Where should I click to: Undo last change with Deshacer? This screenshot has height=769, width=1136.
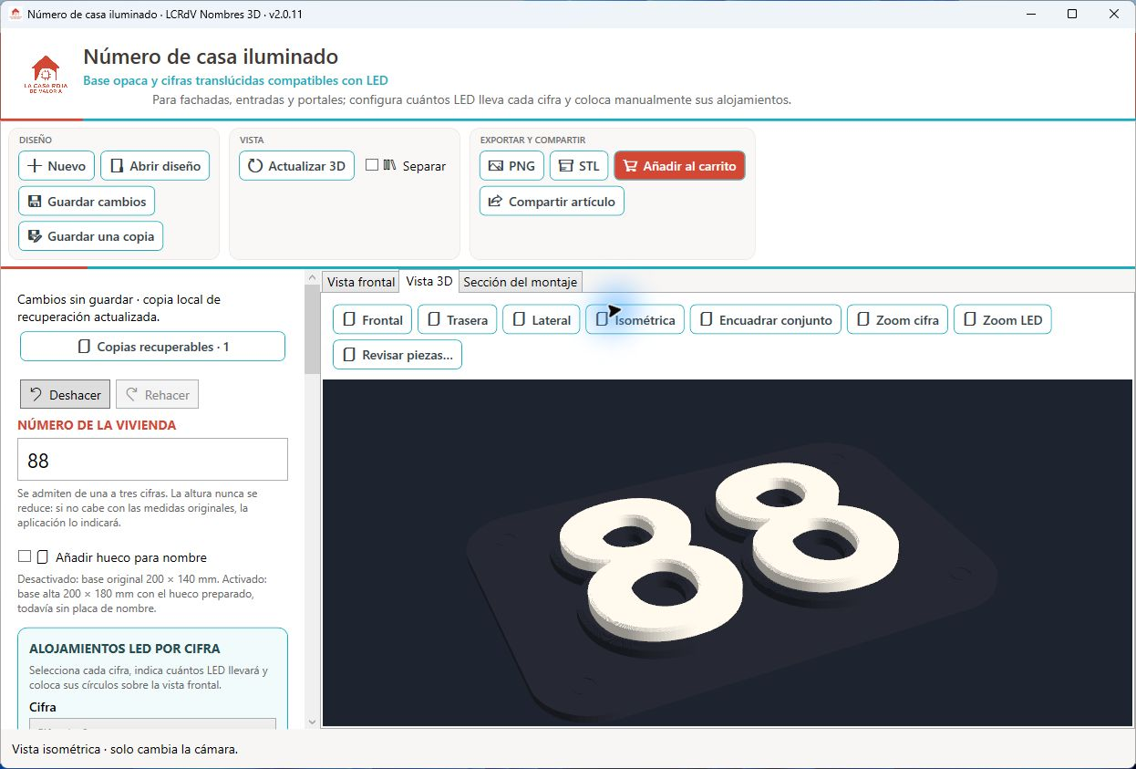(x=66, y=395)
